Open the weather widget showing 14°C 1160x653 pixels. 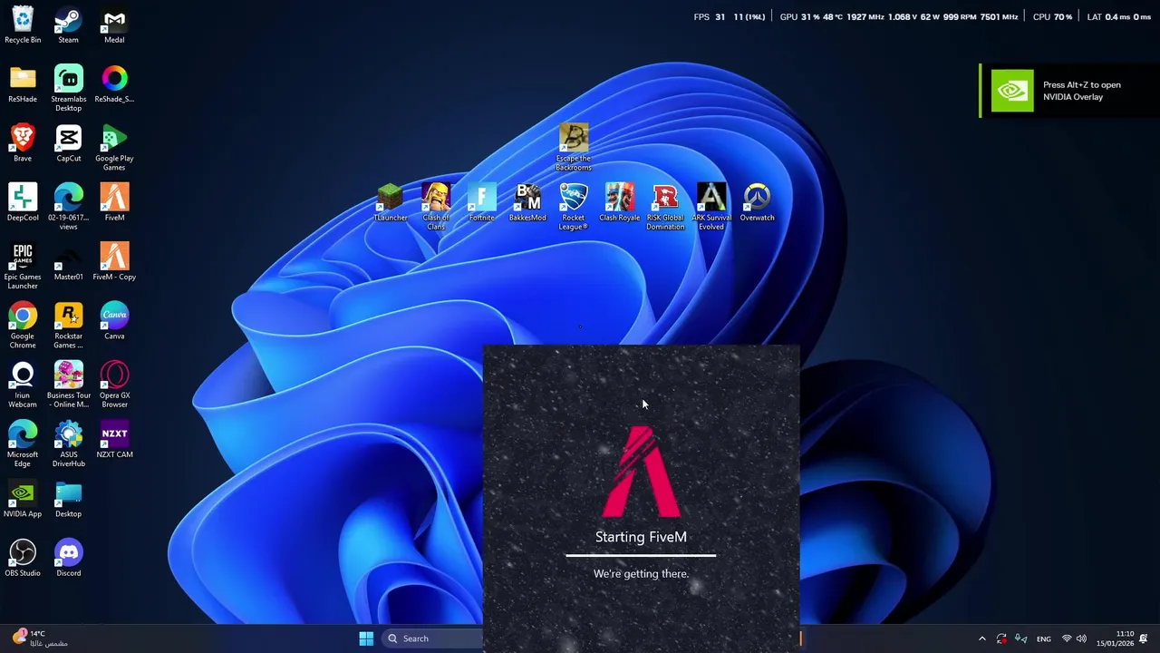[38, 638]
